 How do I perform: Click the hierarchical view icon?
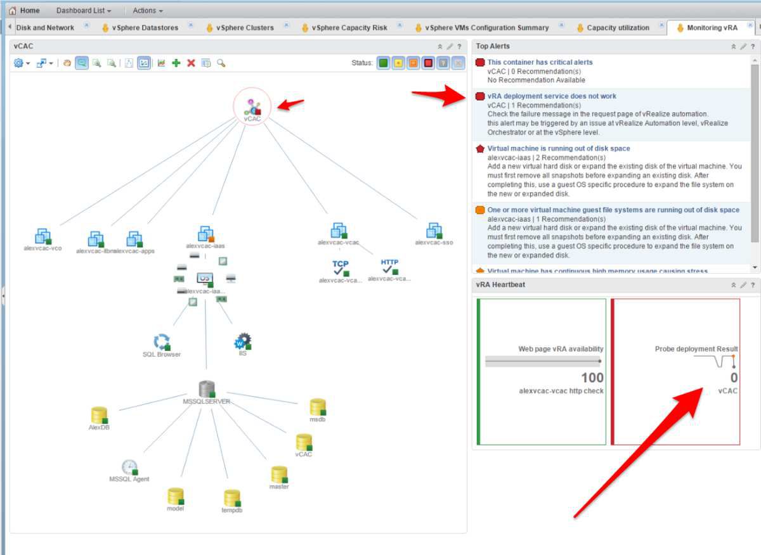(x=129, y=63)
